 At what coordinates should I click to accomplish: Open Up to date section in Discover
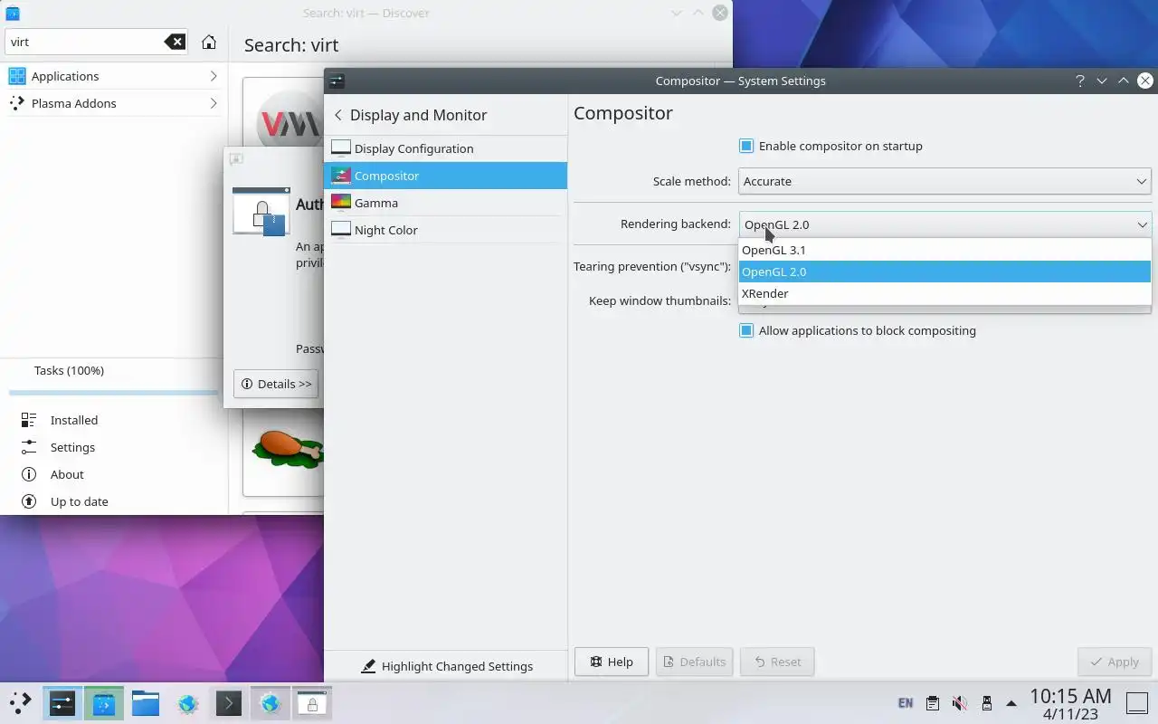(113, 501)
